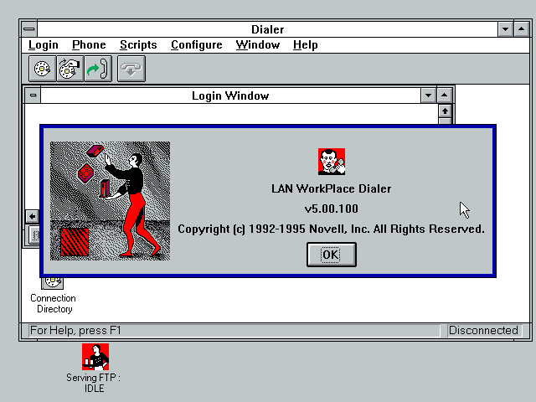Screen dimensions: 536x402
Task: Click the version text v5.00.100
Action: 332,209
